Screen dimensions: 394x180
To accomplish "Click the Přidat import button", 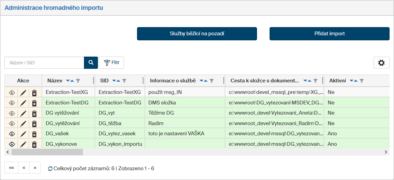I will click(329, 34).
